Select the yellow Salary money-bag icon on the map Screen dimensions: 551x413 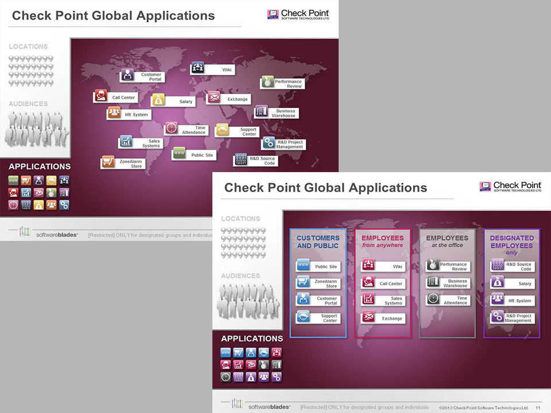[158, 100]
